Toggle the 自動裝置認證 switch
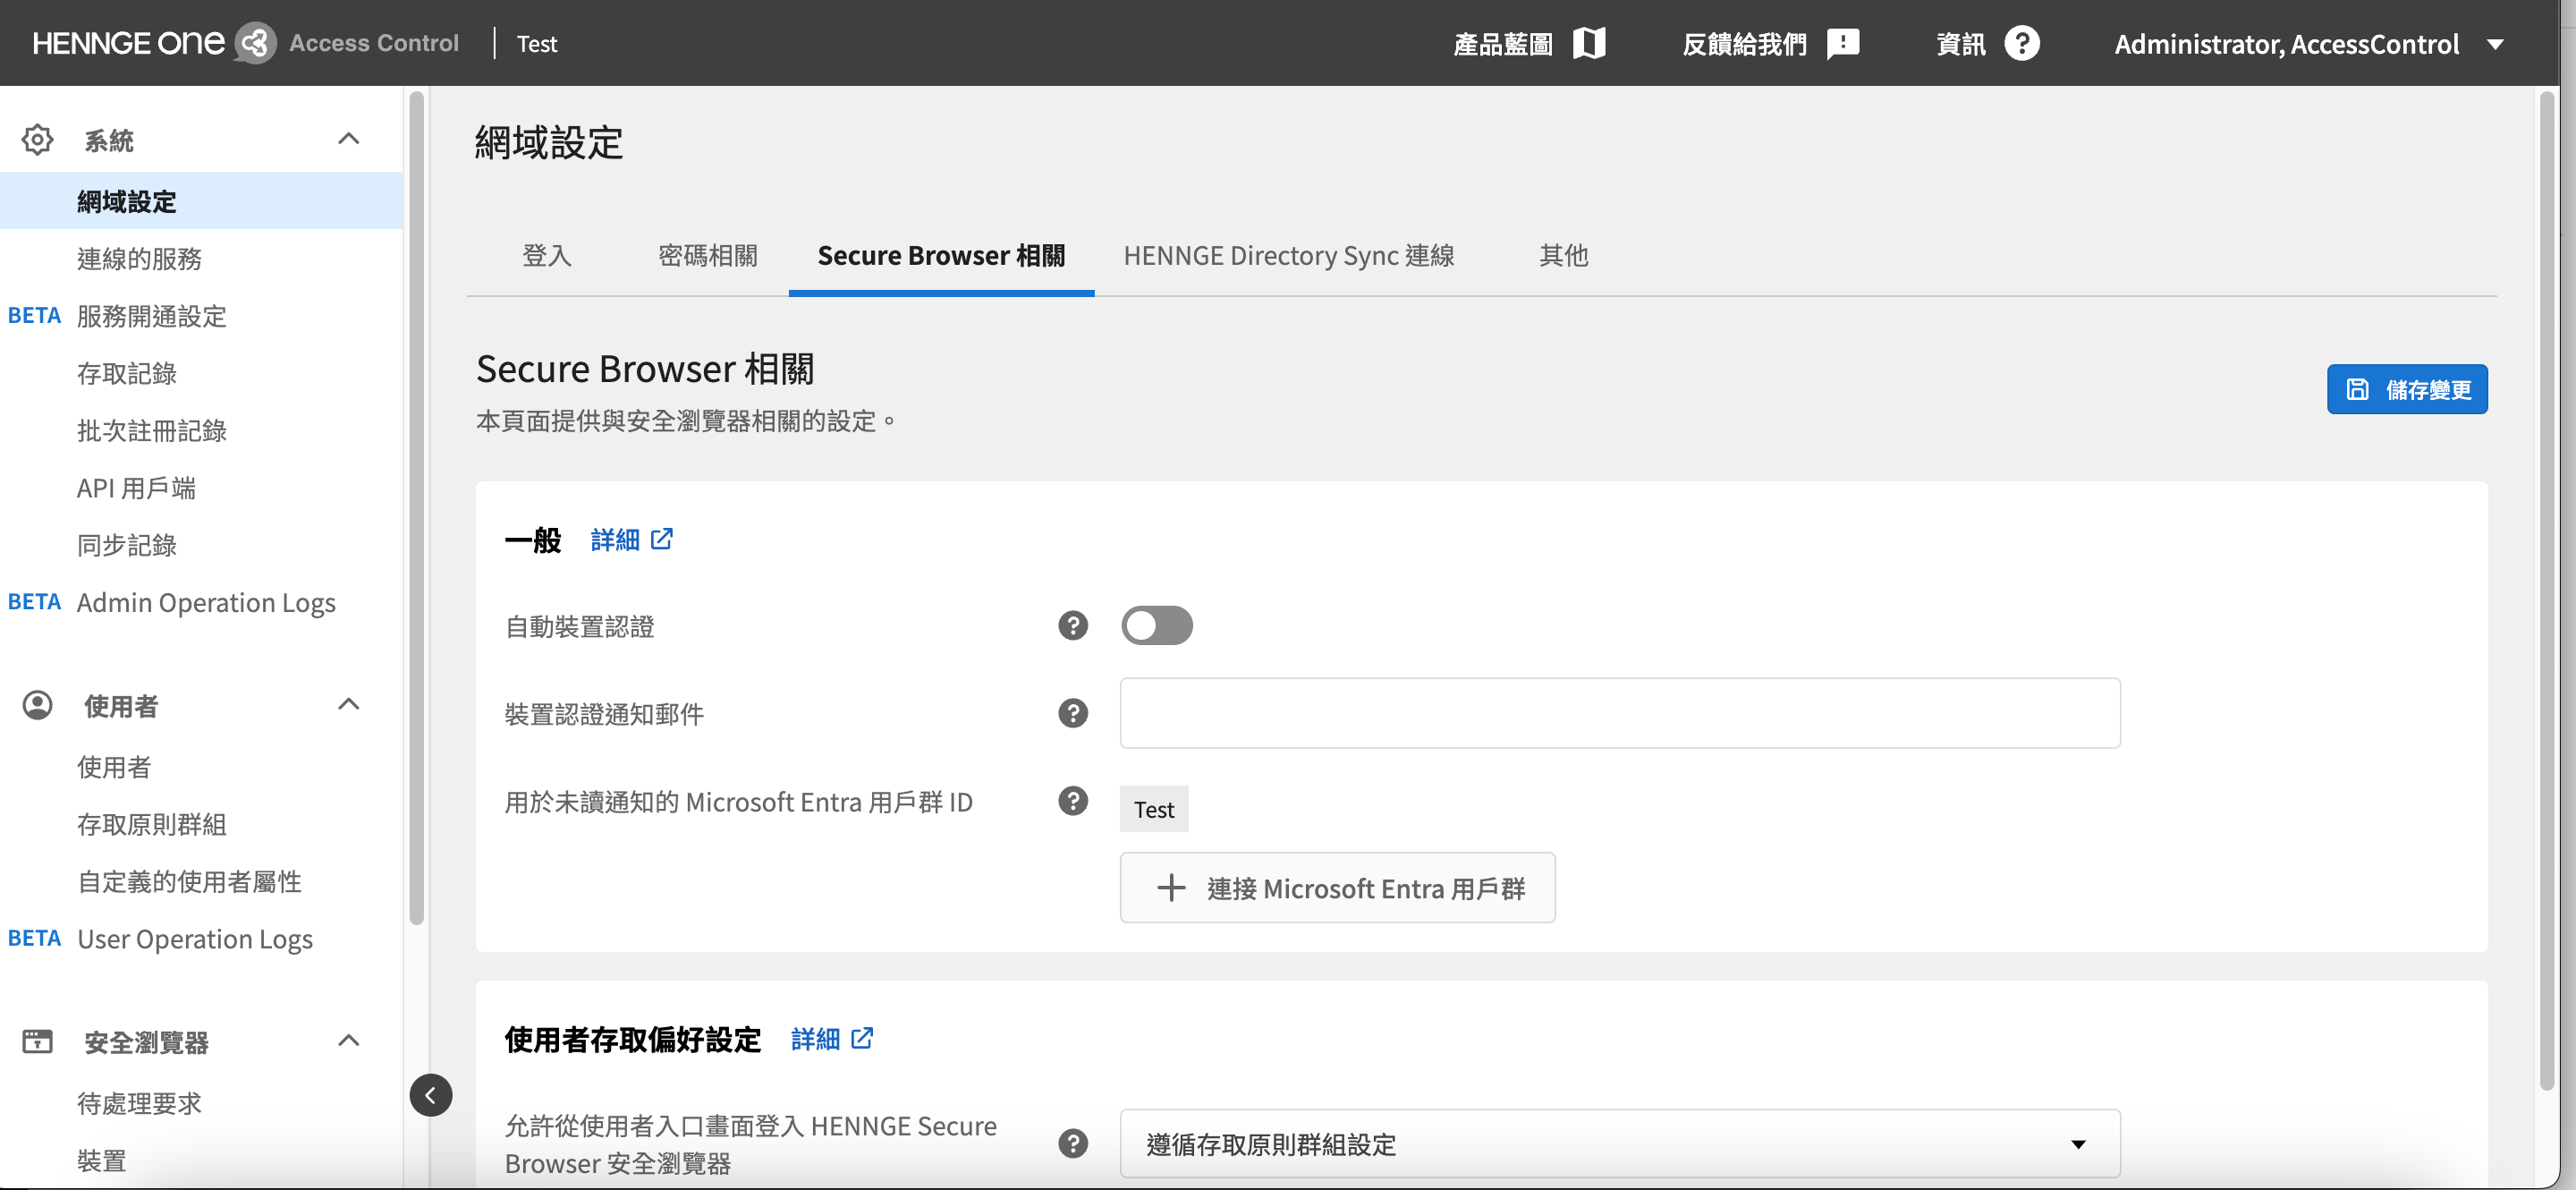 click(x=1156, y=626)
